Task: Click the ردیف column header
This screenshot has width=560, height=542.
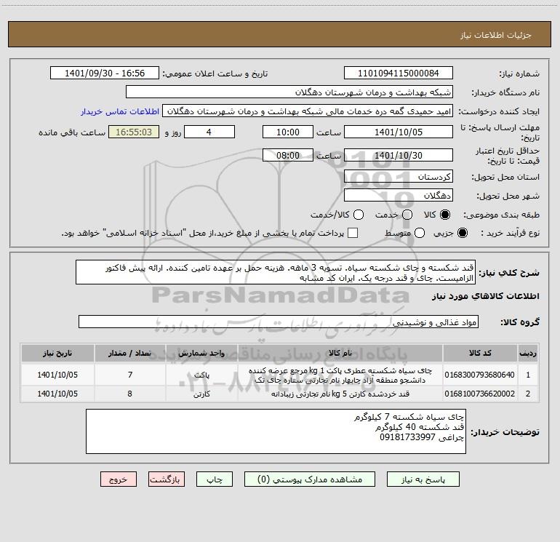Action: point(528,353)
